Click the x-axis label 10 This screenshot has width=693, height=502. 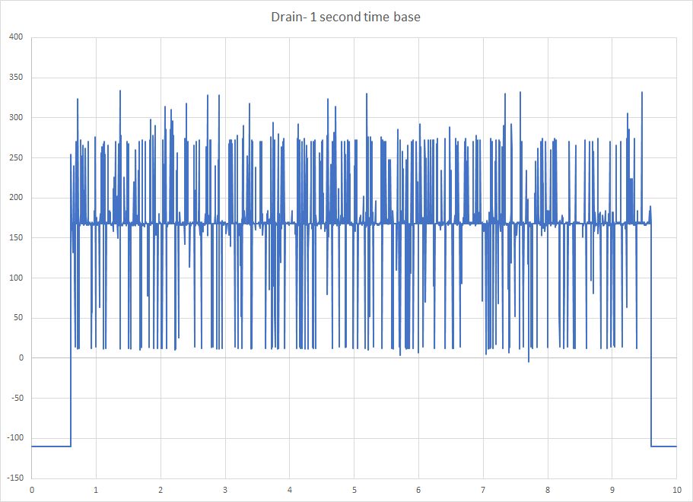677,490
